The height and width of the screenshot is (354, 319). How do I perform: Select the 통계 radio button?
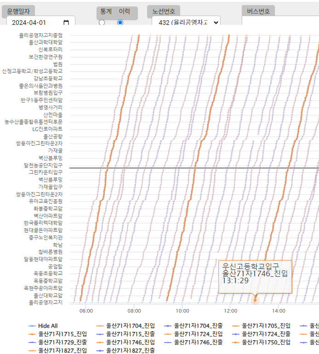(x=102, y=23)
